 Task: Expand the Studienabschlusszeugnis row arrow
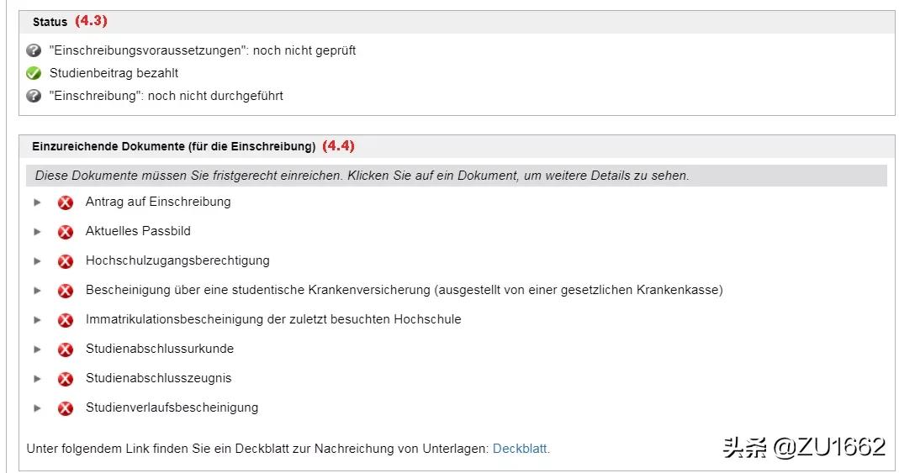[x=37, y=379]
